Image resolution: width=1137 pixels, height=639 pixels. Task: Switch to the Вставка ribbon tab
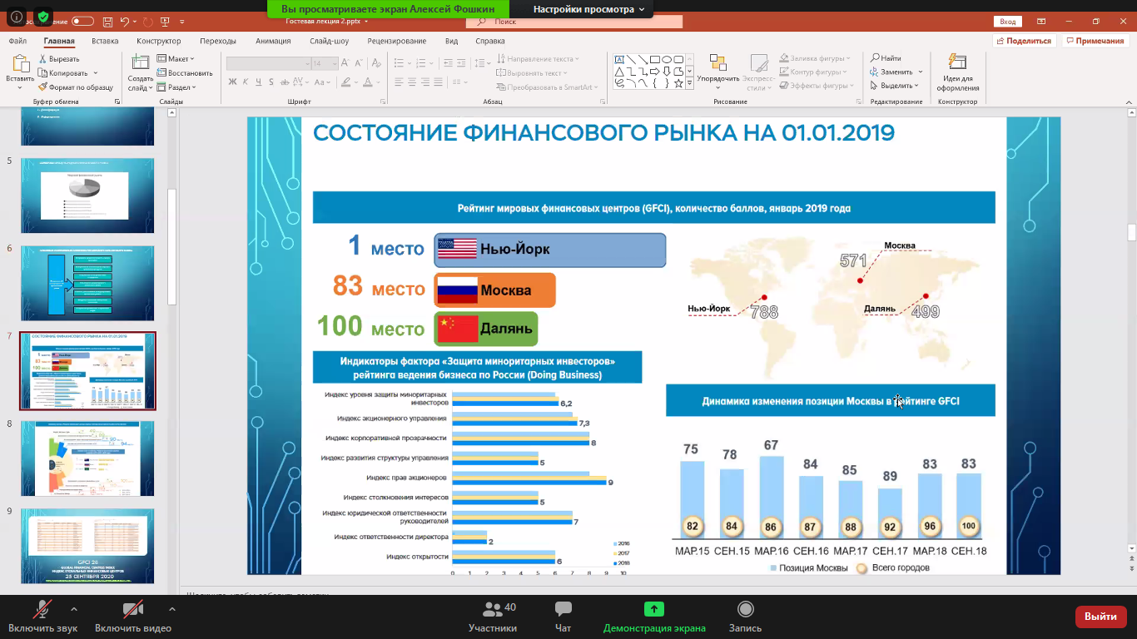[105, 41]
